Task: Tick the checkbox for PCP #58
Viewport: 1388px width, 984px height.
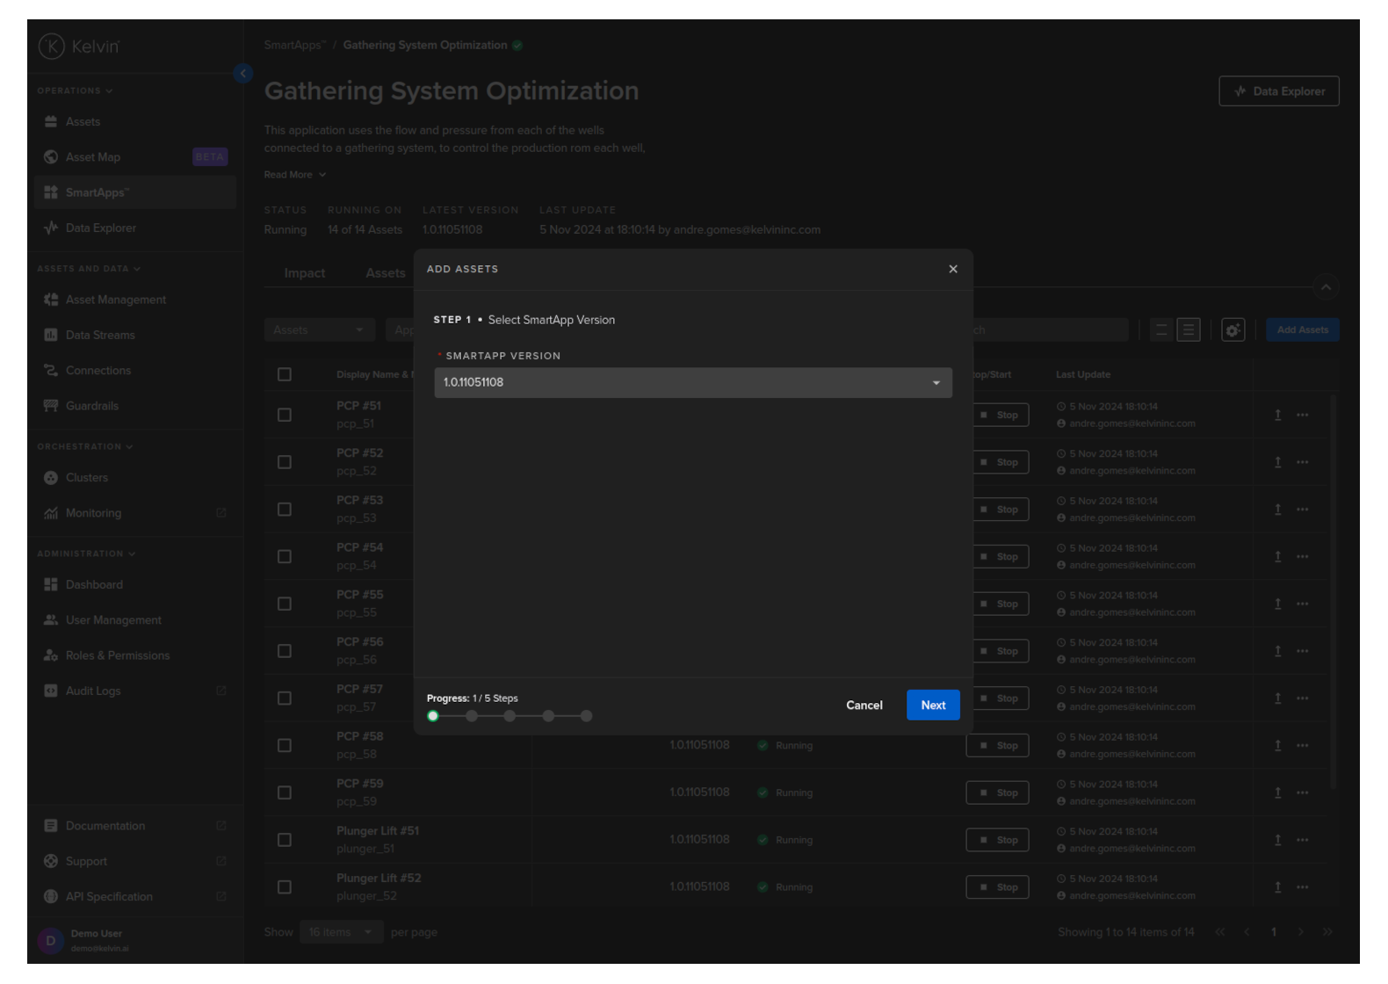Action: coord(285,746)
